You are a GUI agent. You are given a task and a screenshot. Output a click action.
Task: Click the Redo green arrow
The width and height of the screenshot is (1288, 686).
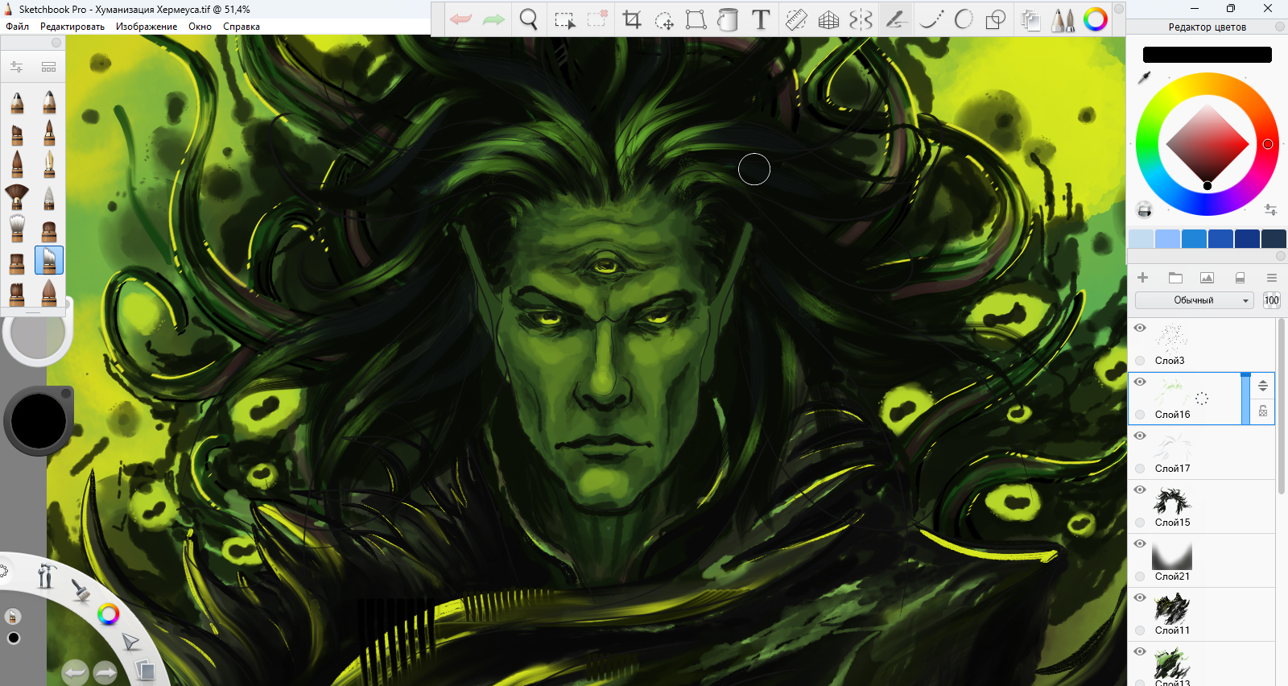point(493,19)
